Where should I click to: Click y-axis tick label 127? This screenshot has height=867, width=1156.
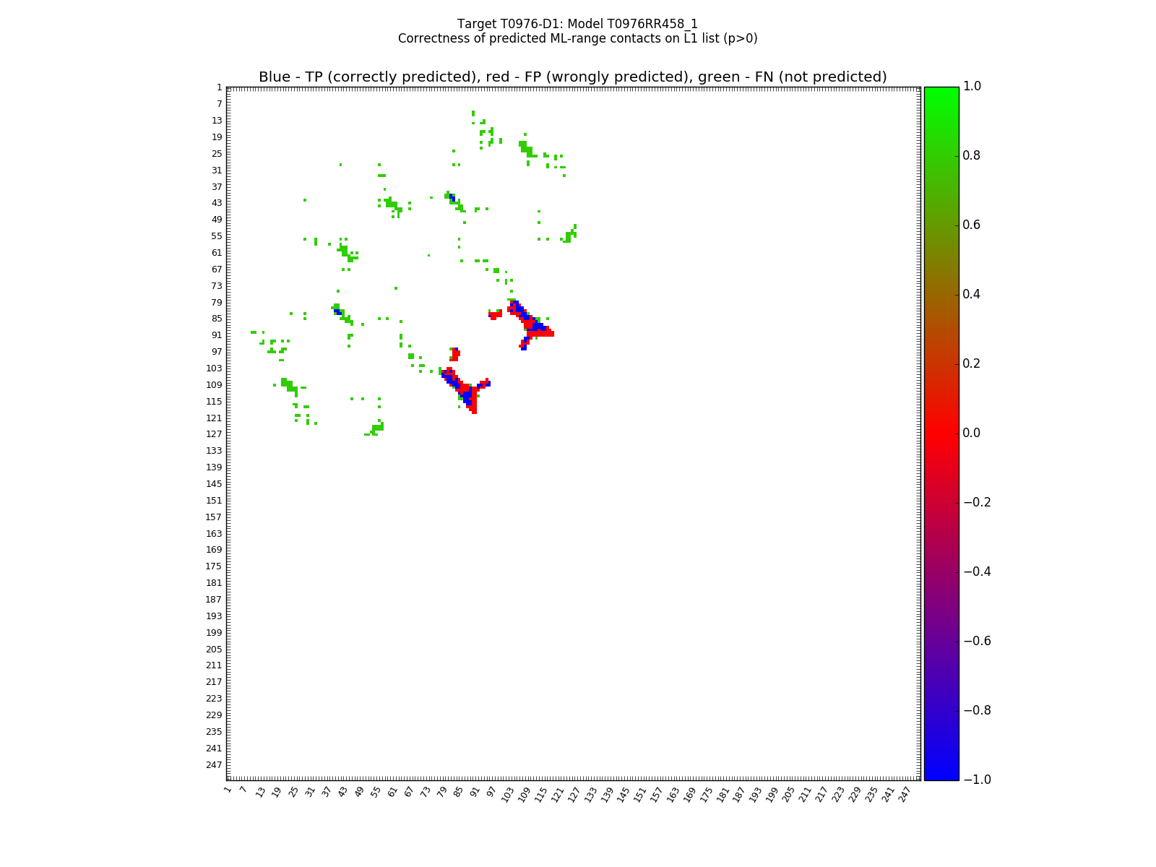214,434
